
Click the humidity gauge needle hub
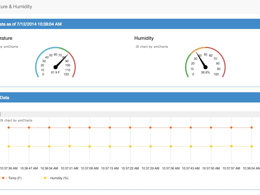coord(205,67)
